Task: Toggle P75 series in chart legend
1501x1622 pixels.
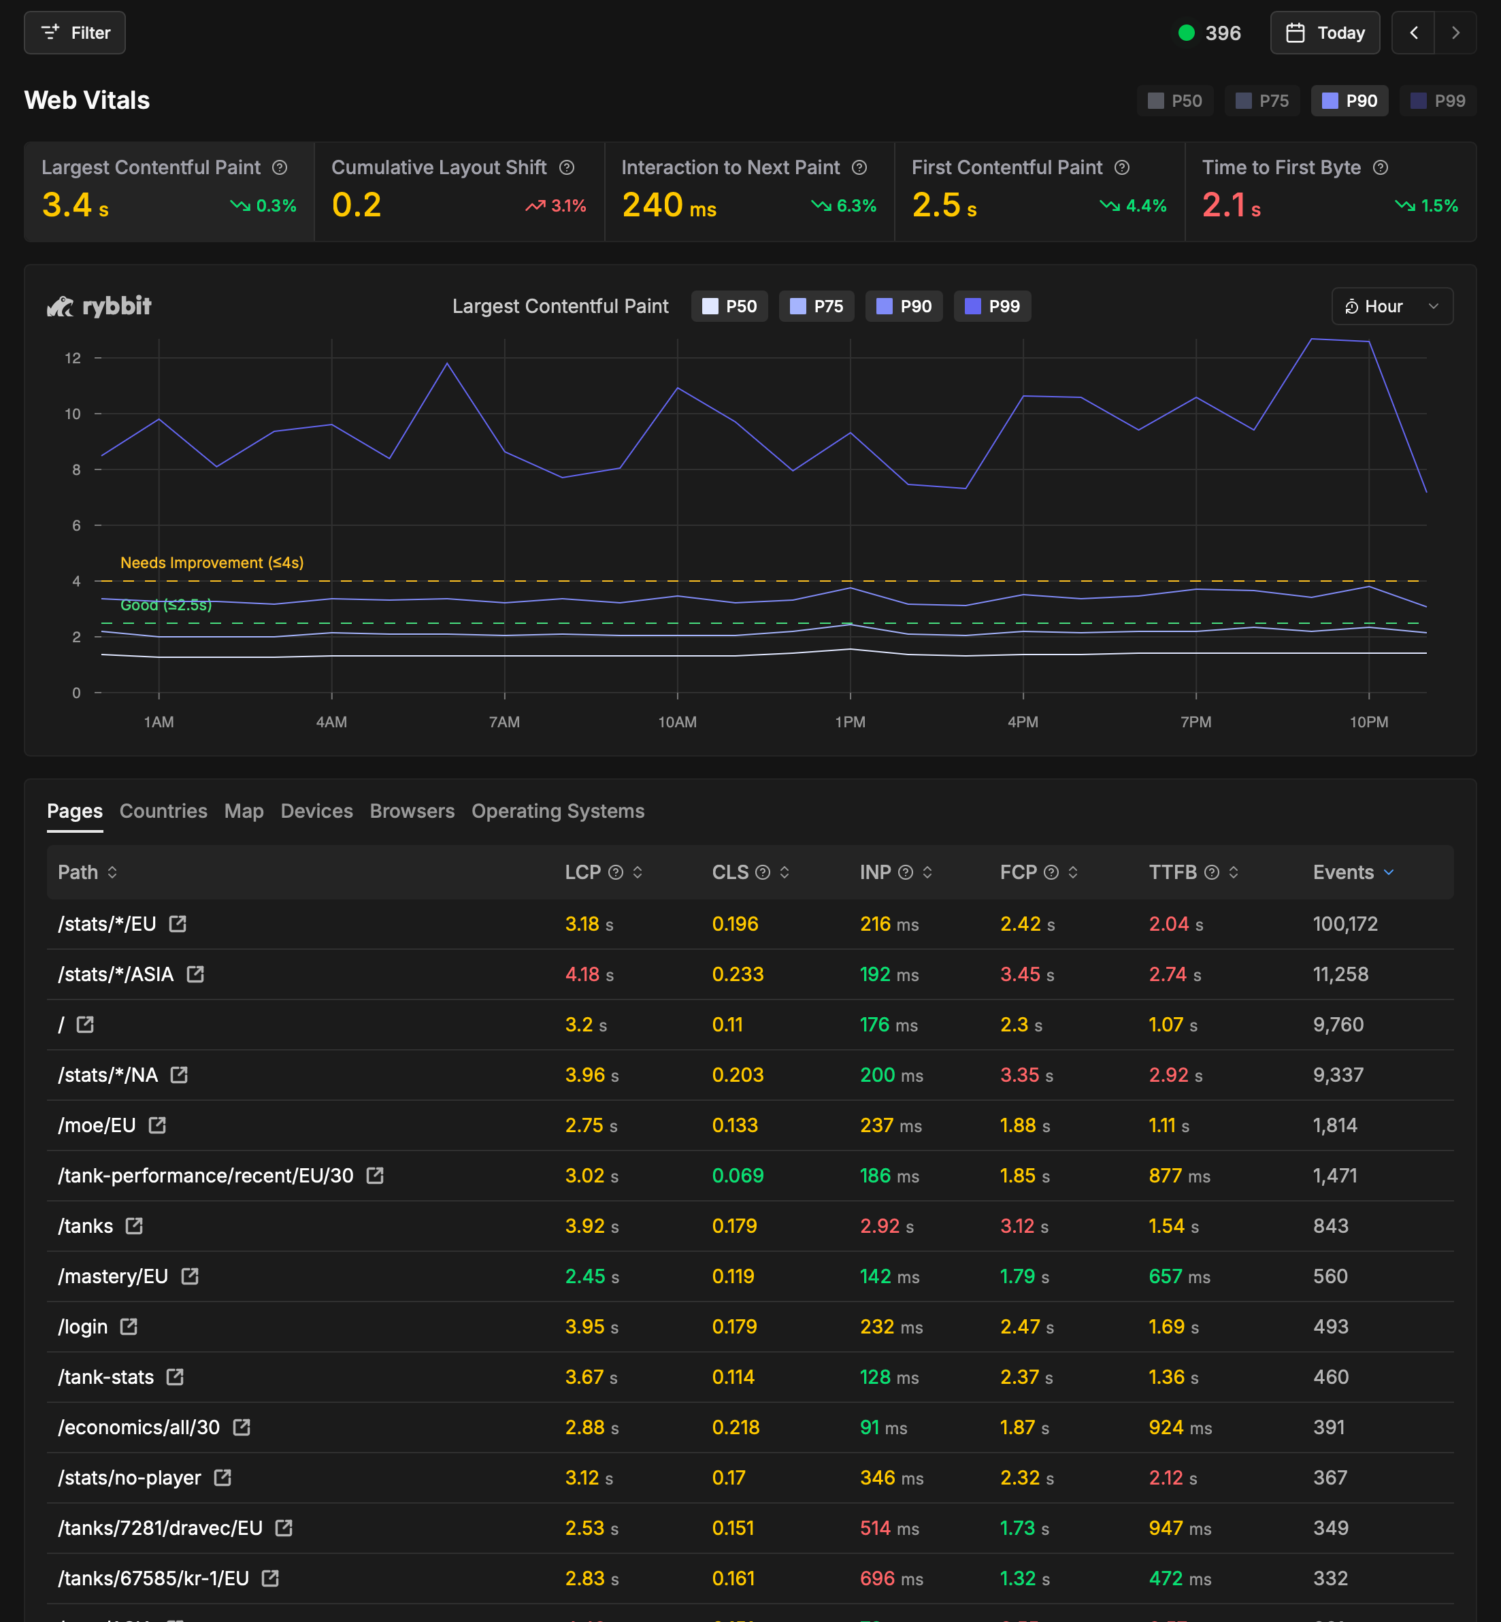Action: [817, 306]
